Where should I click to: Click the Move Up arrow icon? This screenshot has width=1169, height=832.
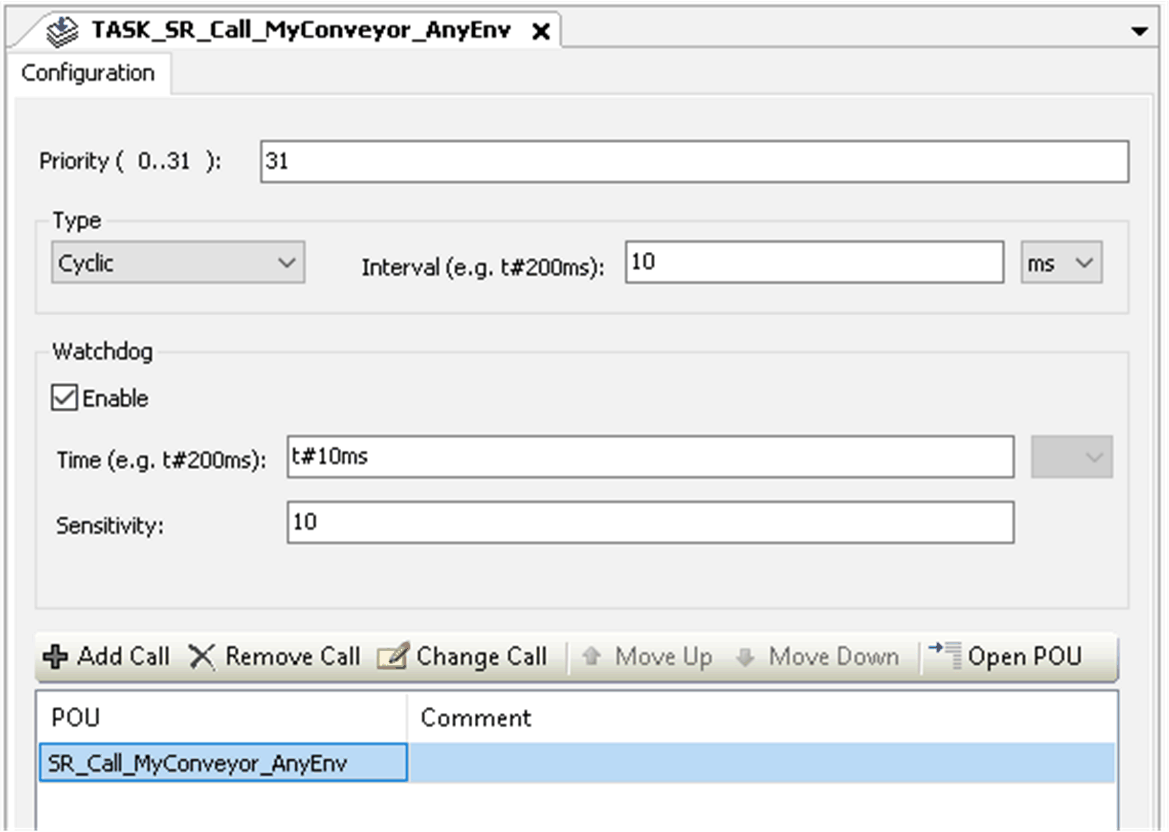coord(592,657)
